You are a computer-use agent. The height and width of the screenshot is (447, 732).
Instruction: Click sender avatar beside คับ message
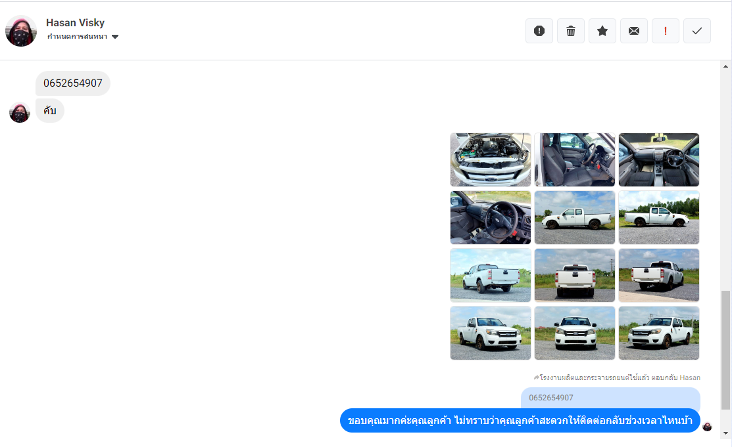(x=20, y=112)
